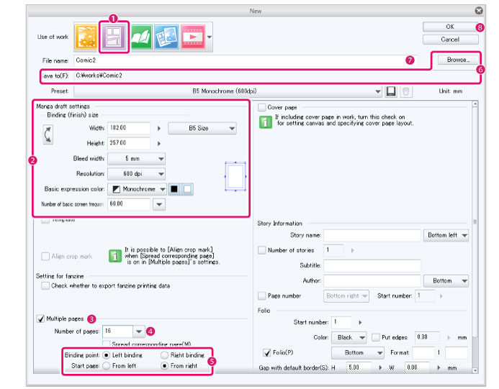
Task: Open the B5 Size dropdown
Action: (x=202, y=129)
